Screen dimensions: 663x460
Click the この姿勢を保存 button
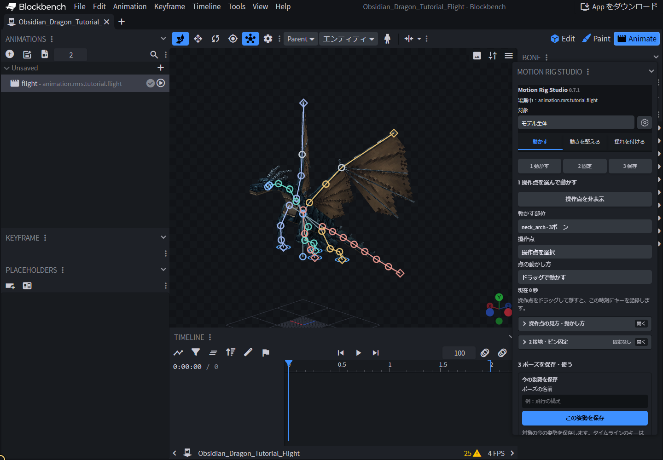click(x=585, y=418)
